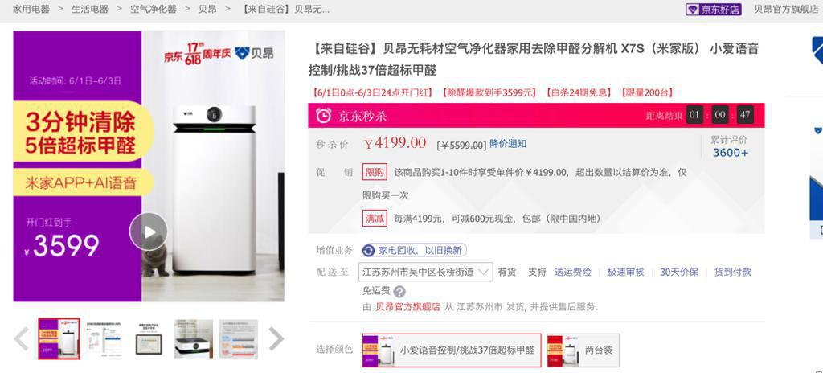This screenshot has width=823, height=373.
Task: Go to 生活电器 breadcrumb category
Action: coord(90,9)
